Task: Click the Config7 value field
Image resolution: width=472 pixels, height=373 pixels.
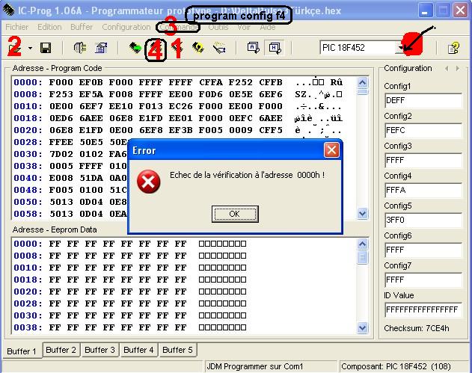Action: [x=423, y=280]
